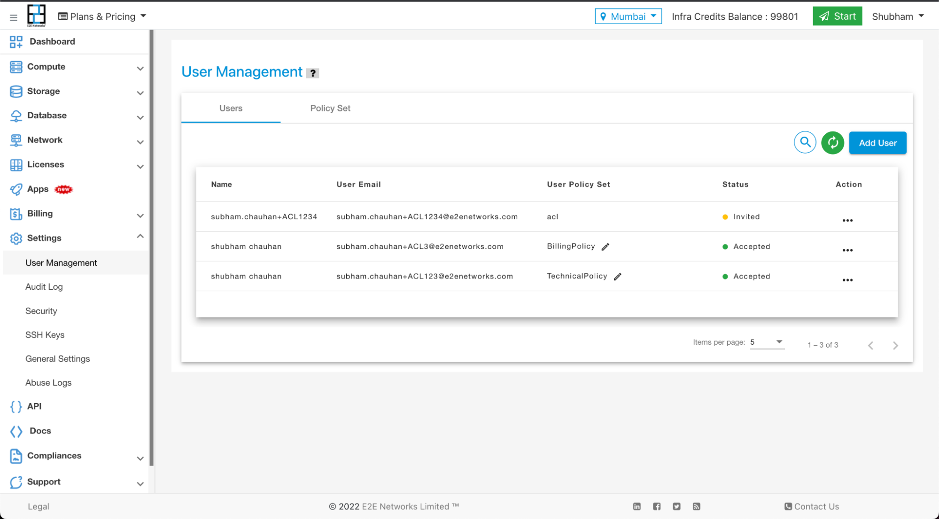Click the green Start button
This screenshot has height=519, width=939.
[837, 16]
